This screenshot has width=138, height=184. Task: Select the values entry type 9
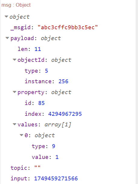click(x=53, y=146)
